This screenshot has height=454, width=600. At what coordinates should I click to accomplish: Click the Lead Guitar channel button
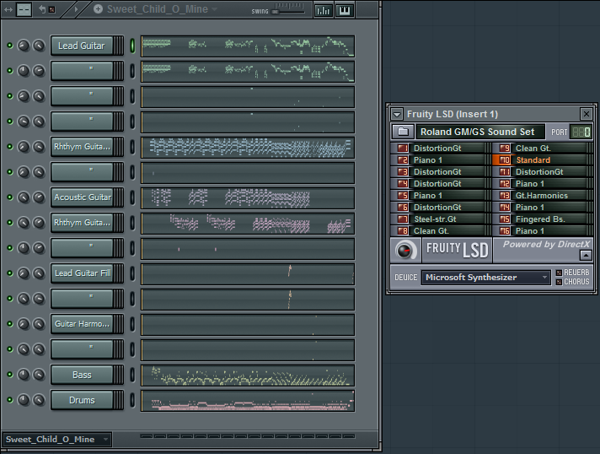tap(82, 46)
